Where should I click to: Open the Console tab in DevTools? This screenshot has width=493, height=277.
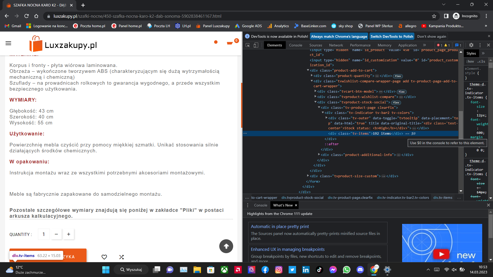pos(296,45)
